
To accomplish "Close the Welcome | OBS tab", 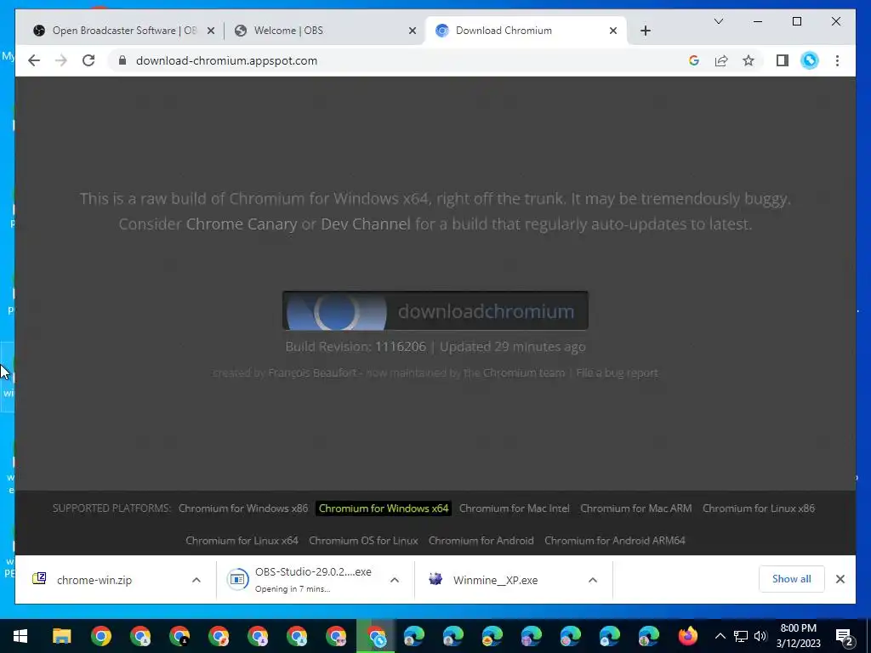I will coord(413,31).
